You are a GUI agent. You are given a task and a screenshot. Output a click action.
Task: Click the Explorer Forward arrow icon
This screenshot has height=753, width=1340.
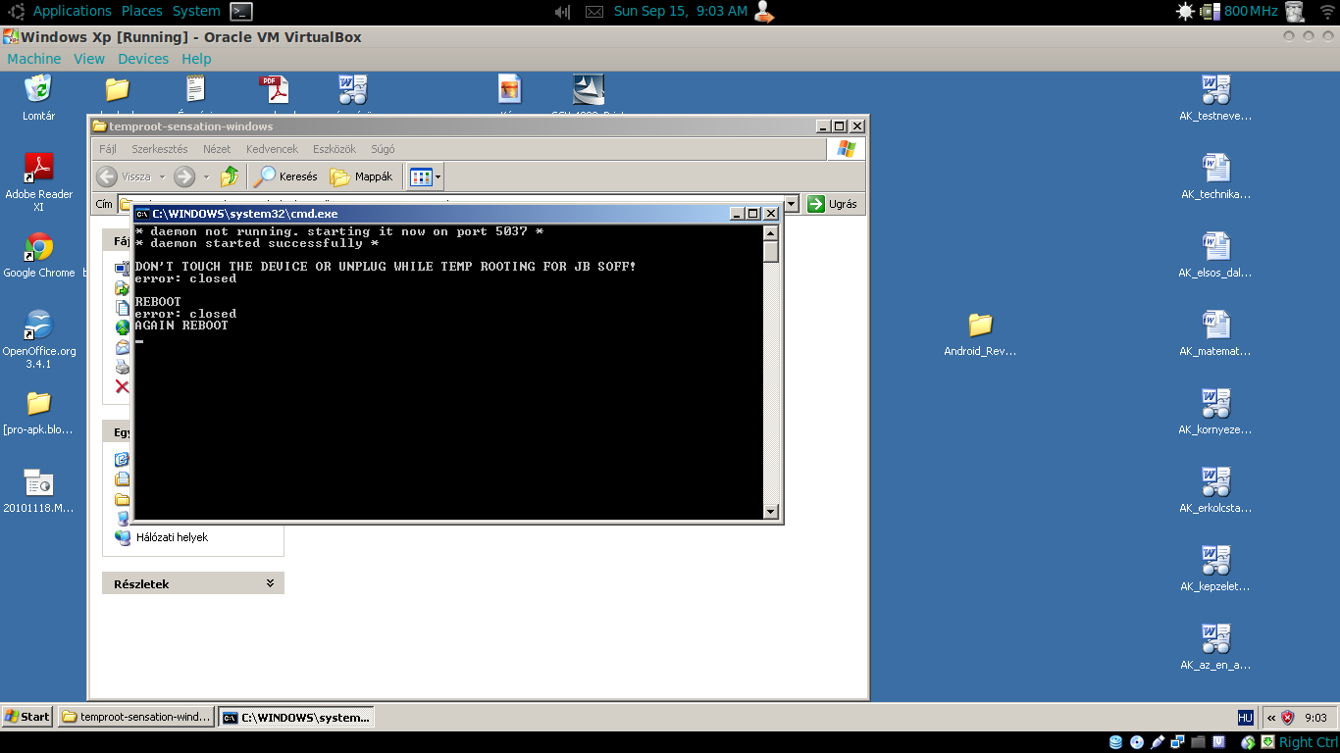[183, 176]
